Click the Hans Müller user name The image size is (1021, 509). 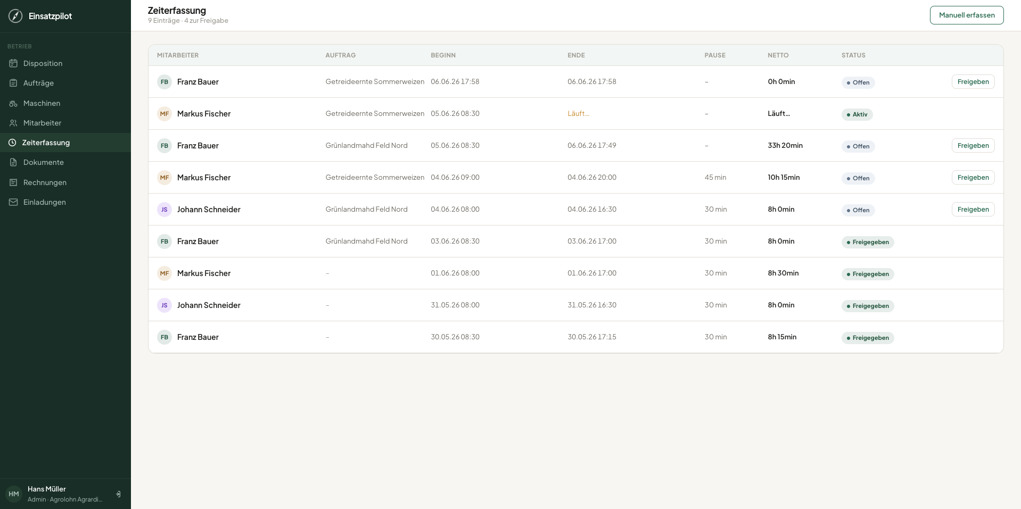coord(47,489)
